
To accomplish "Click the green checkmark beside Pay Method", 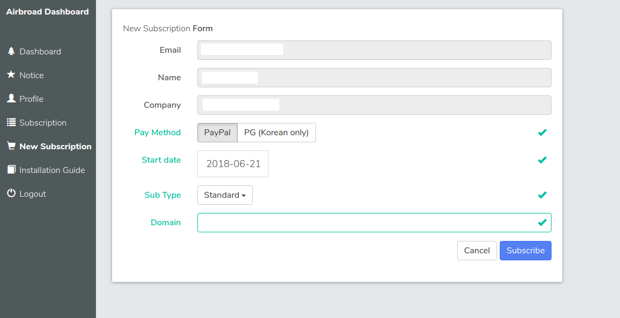I will (542, 133).
